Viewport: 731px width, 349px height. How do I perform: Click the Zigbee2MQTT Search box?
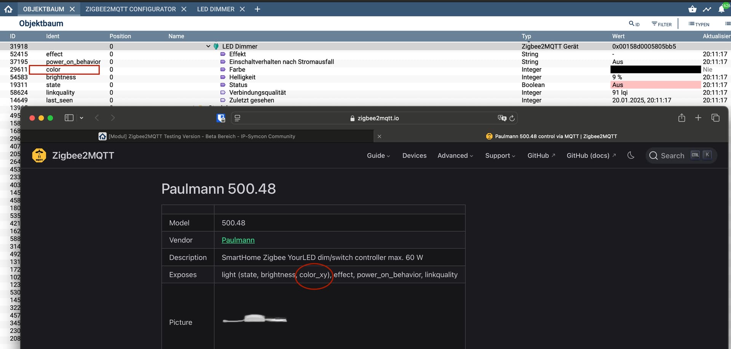pos(681,155)
